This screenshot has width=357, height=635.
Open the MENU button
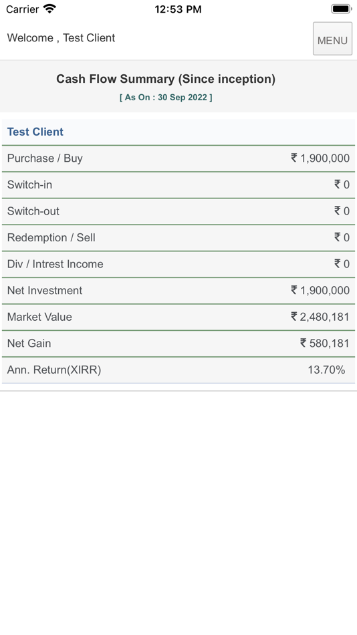[332, 39]
